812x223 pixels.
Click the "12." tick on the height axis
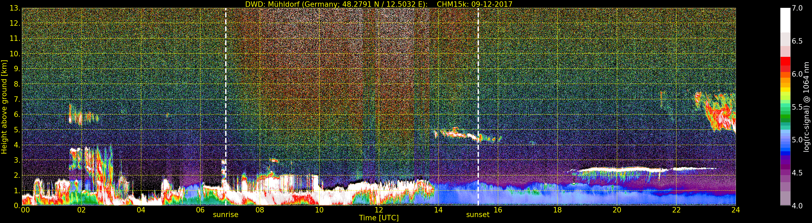(x=15, y=23)
